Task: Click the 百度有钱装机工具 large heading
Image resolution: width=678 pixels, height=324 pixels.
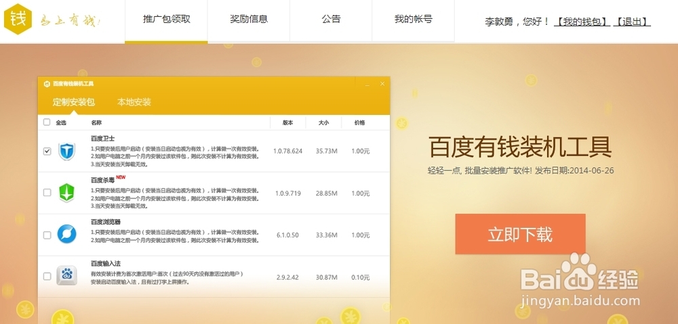Action: tap(520, 147)
